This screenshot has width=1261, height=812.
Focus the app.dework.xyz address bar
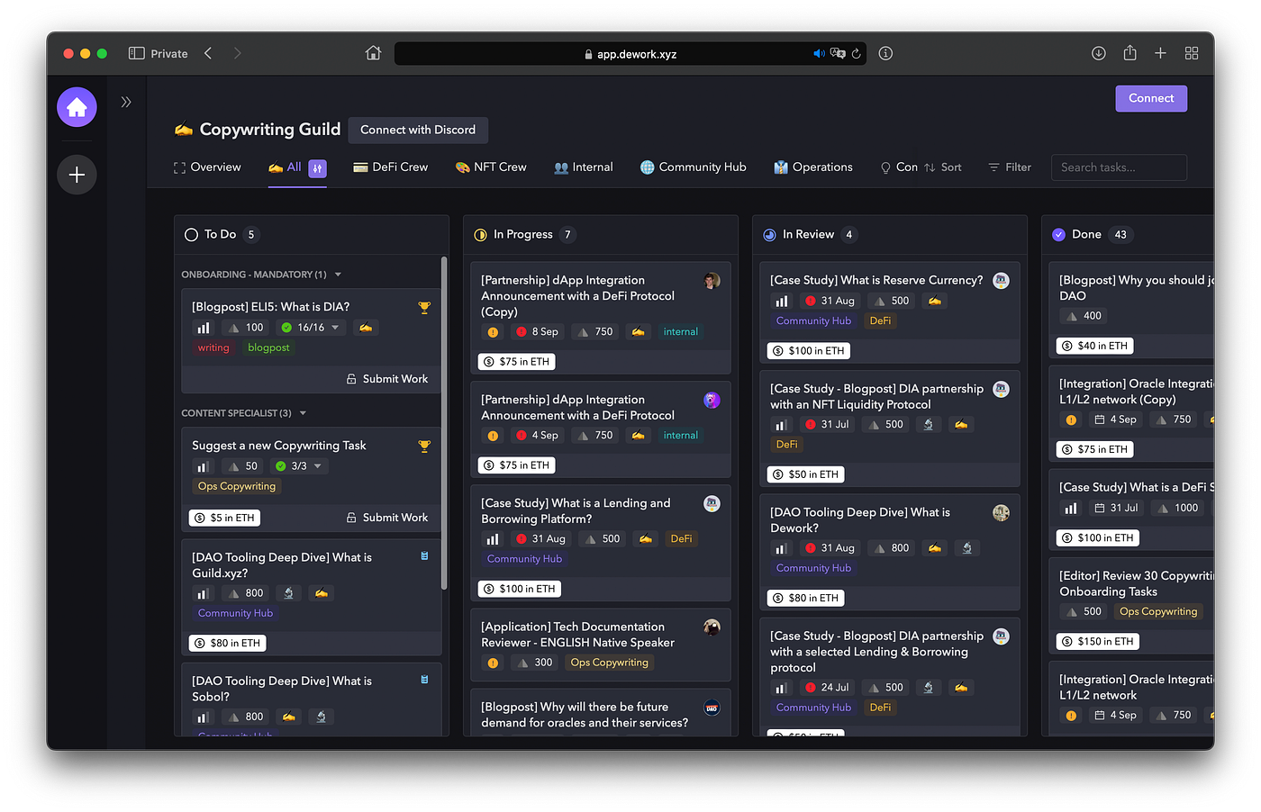(630, 54)
